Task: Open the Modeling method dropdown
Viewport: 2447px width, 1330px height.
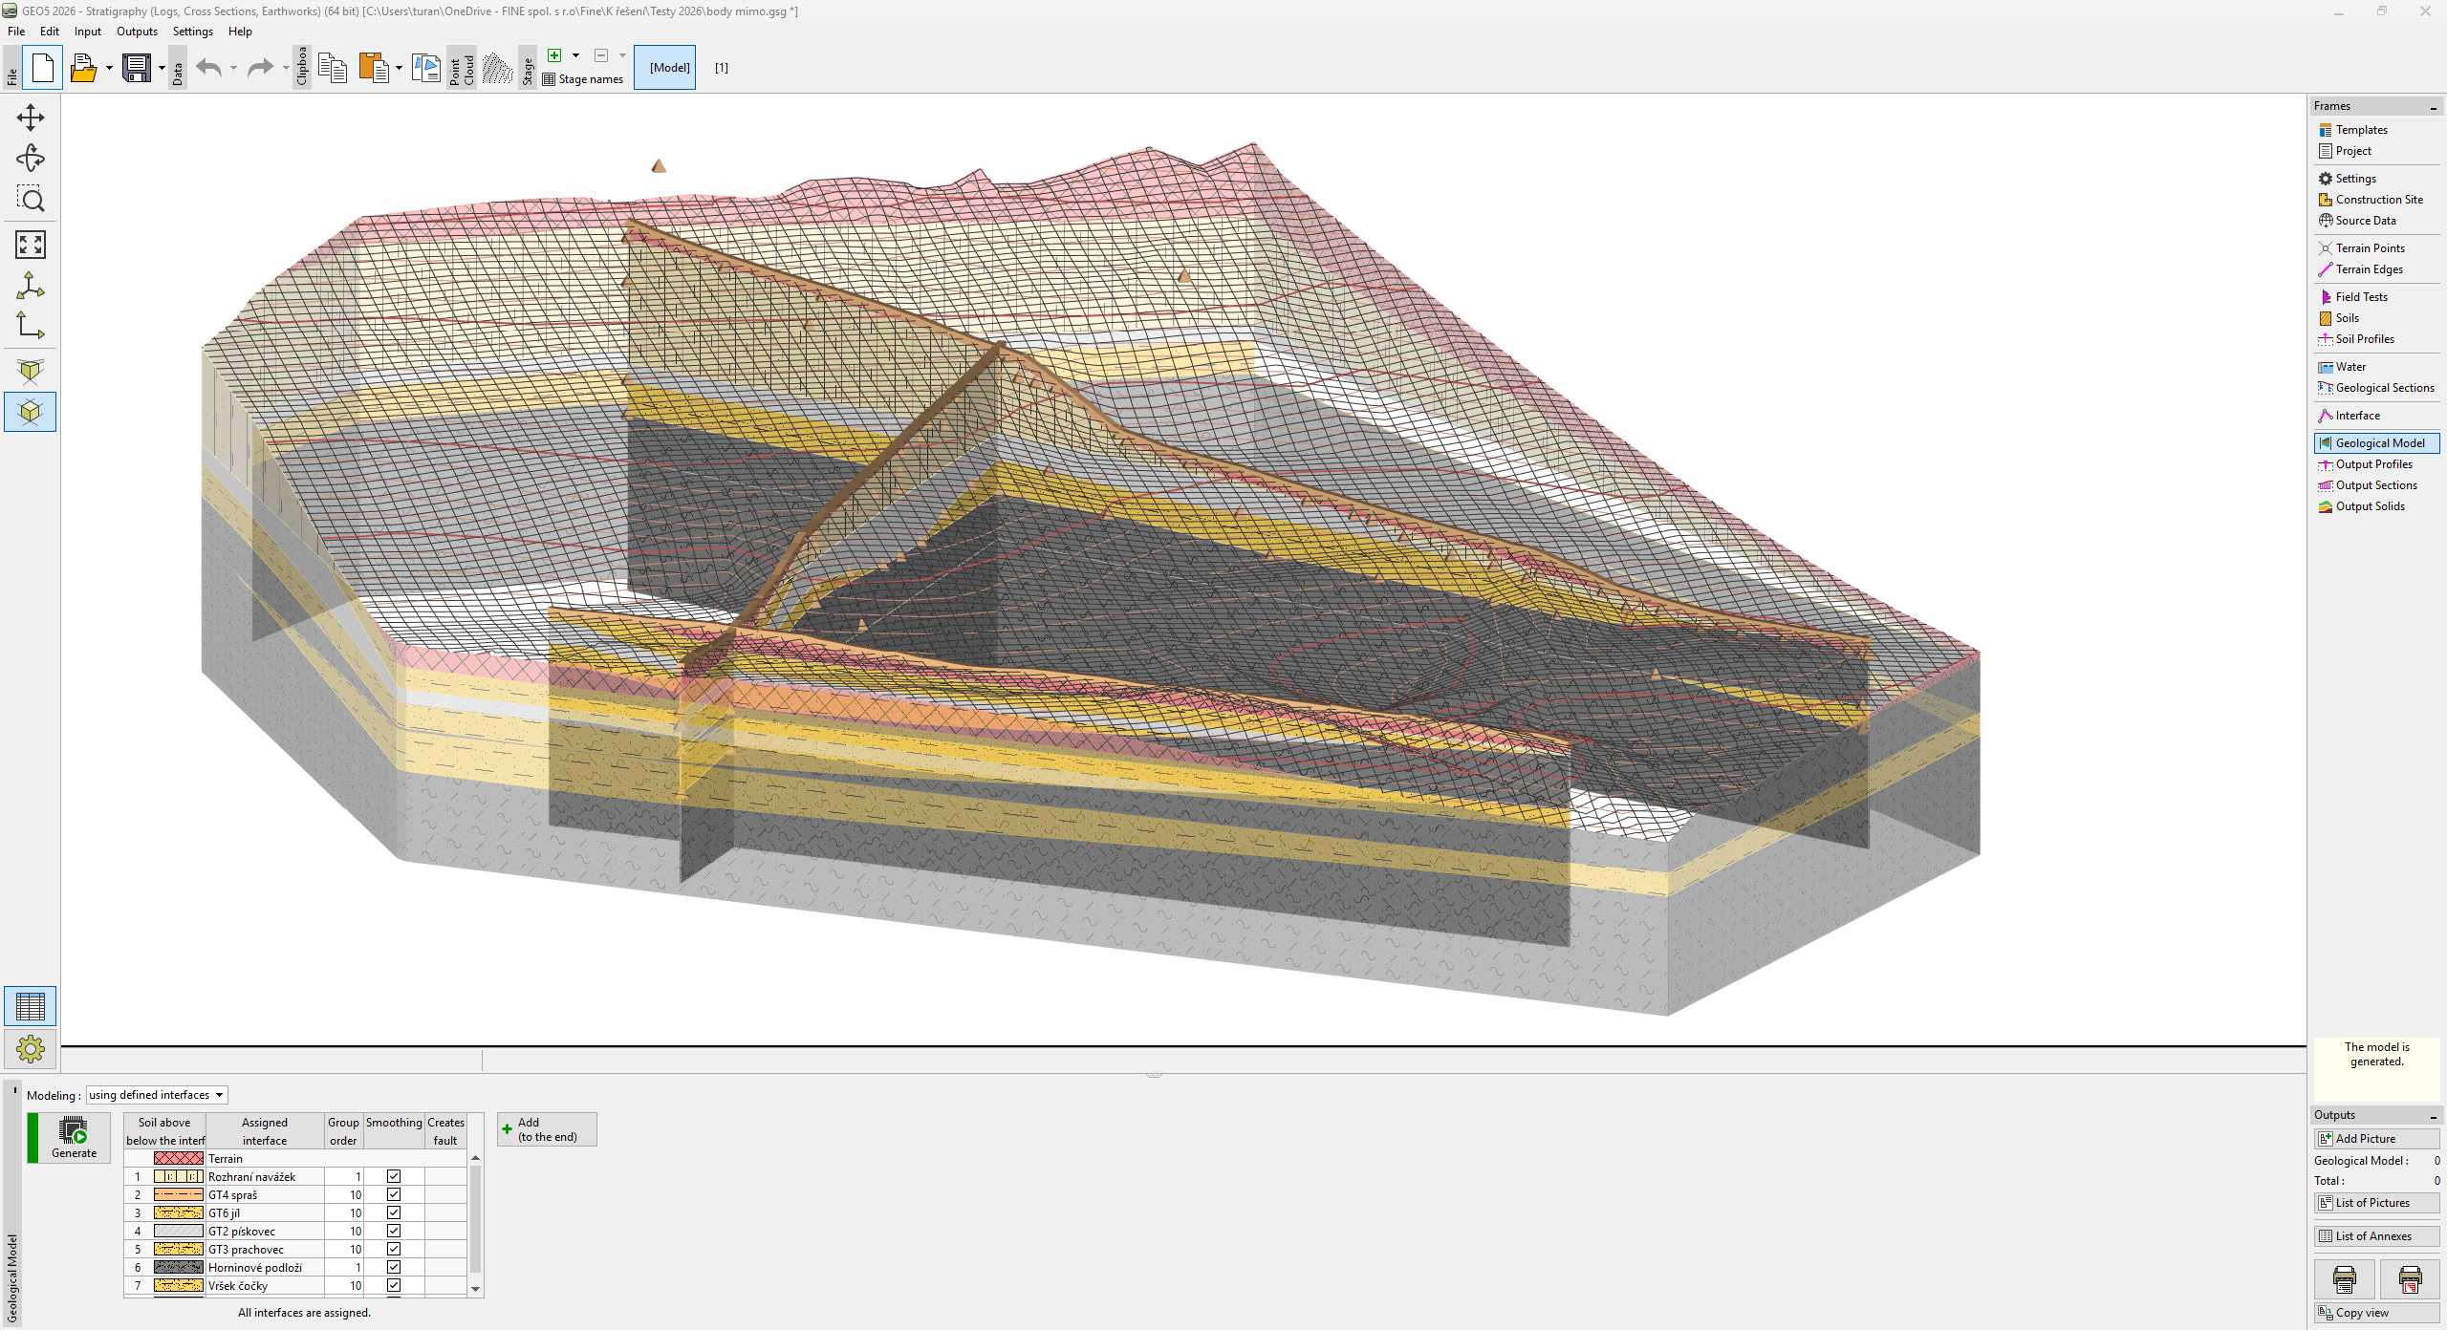Action: click(x=157, y=1095)
